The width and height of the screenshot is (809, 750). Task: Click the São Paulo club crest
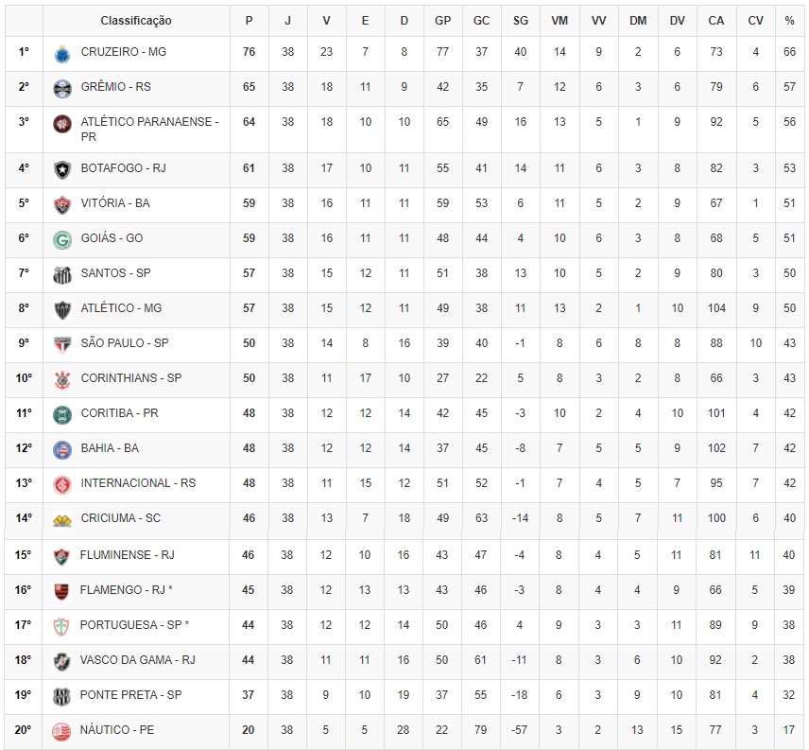[x=62, y=345]
